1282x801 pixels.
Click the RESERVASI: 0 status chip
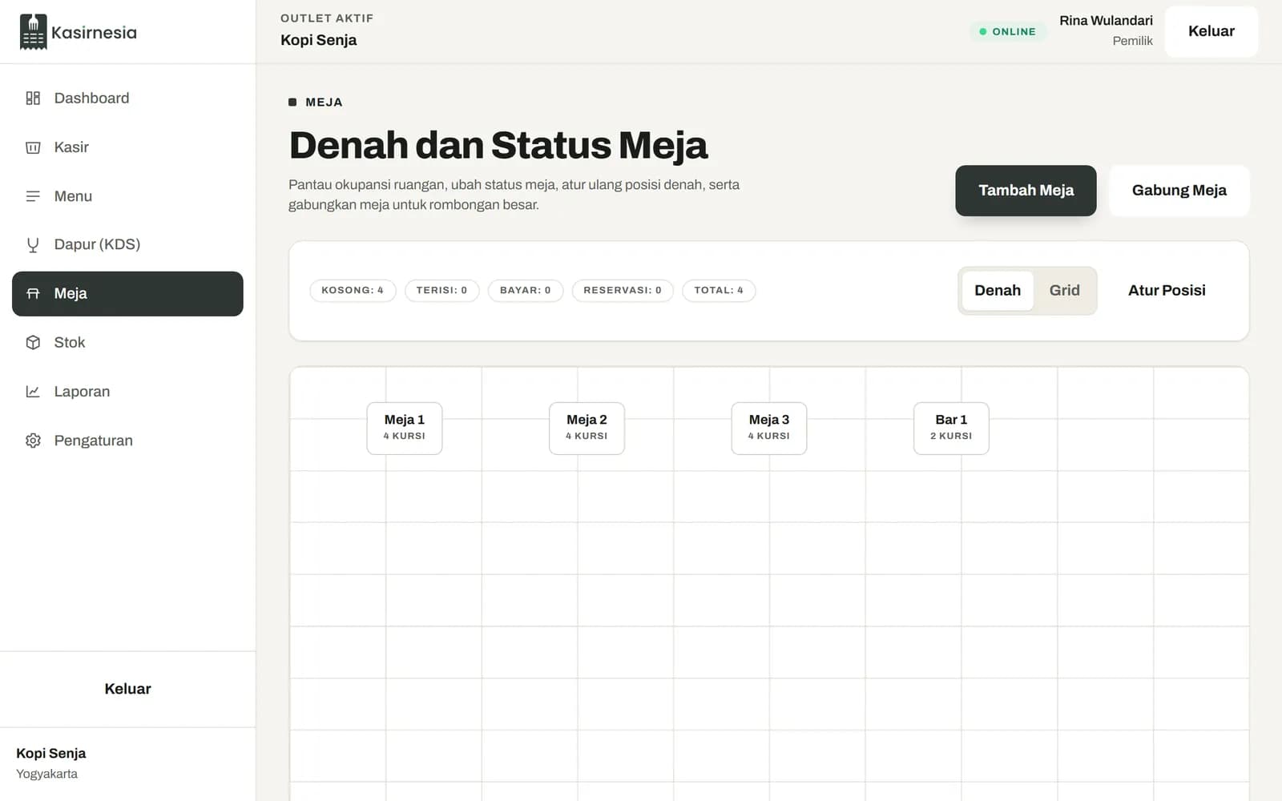tap(623, 291)
